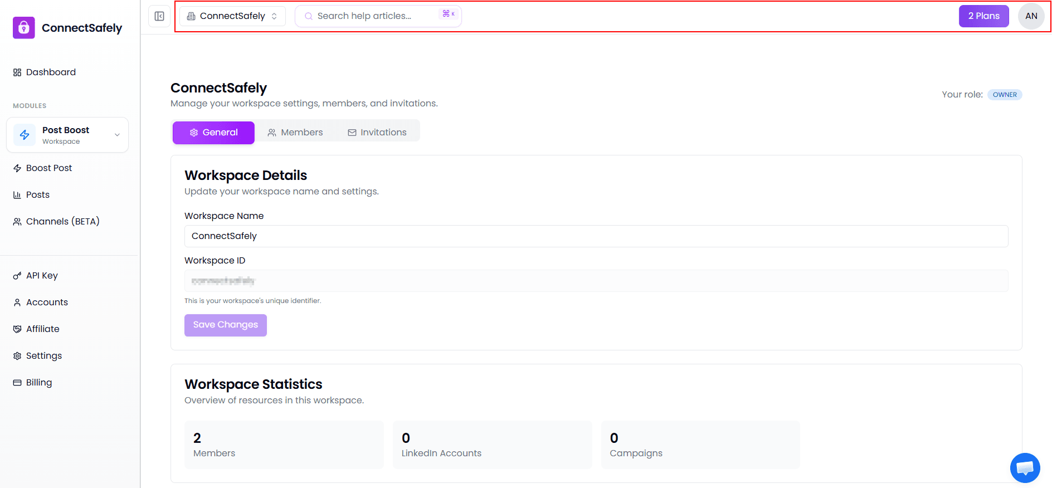Click the Workspace Name input field
Image resolution: width=1052 pixels, height=488 pixels.
(x=596, y=236)
